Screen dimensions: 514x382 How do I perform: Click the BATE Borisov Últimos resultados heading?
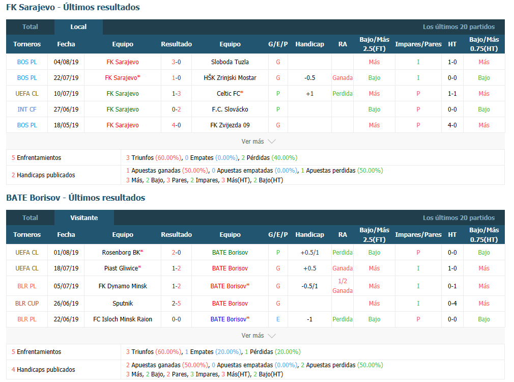pos(75,198)
